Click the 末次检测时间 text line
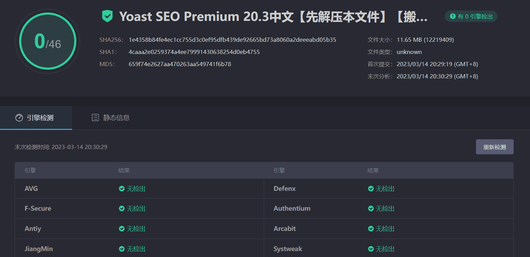This screenshot has height=257, width=530. pos(61,147)
